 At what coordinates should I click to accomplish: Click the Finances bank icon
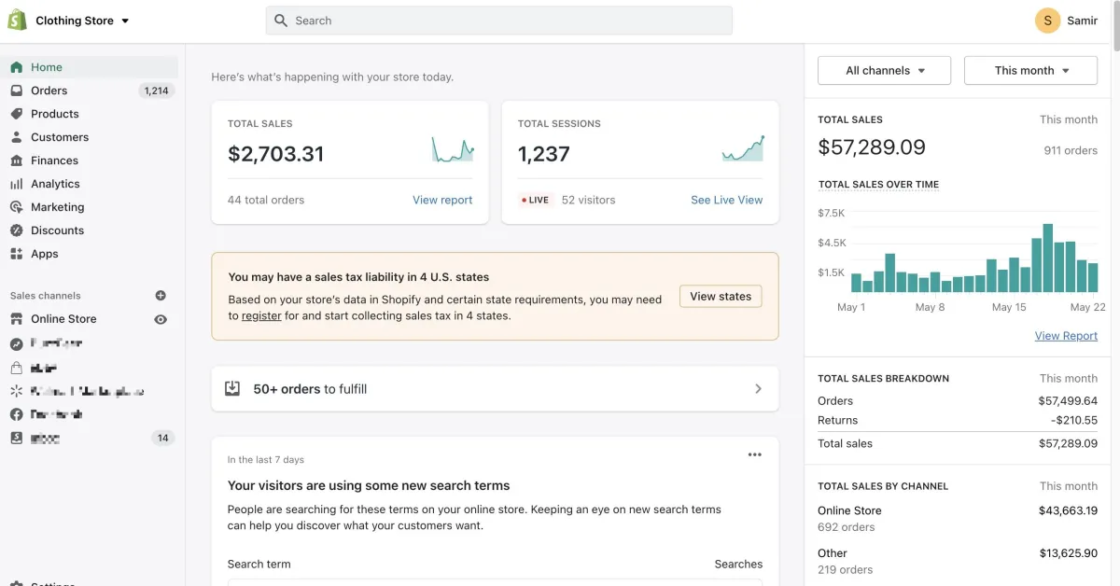pyautogui.click(x=16, y=160)
